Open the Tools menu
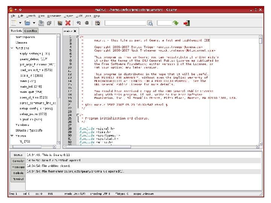Image resolution: width=271 pixels, height=203 pixels. (x=88, y=16)
